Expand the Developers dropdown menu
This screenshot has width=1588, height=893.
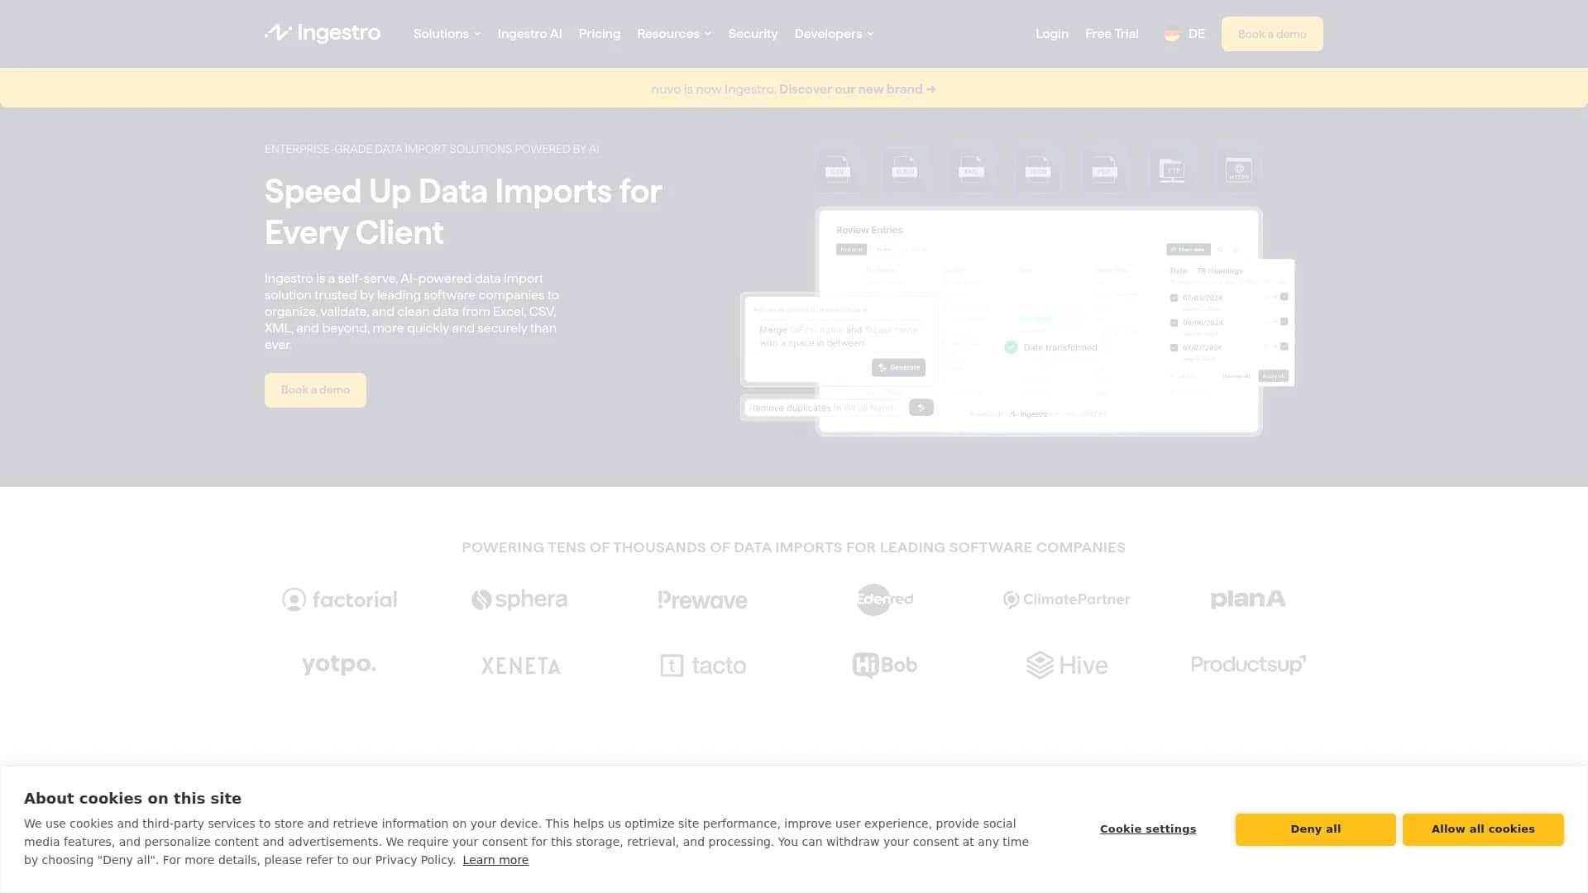[834, 34]
